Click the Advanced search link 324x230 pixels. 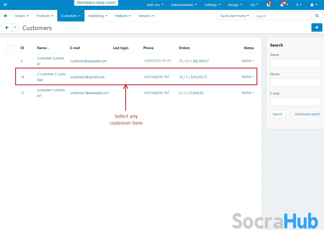[307, 114]
